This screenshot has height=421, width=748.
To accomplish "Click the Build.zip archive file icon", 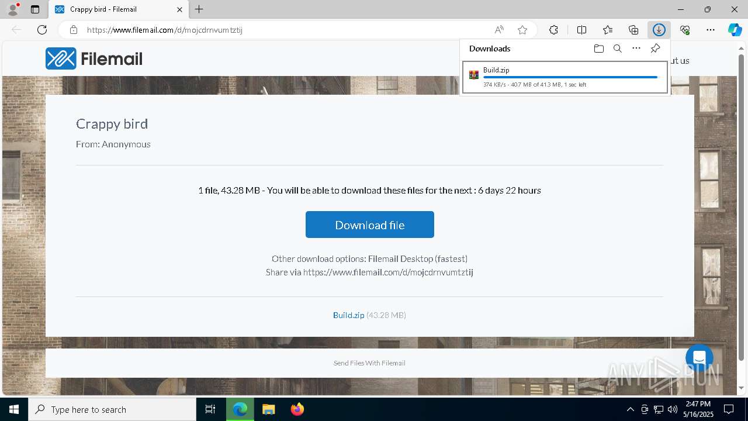I will (x=474, y=75).
